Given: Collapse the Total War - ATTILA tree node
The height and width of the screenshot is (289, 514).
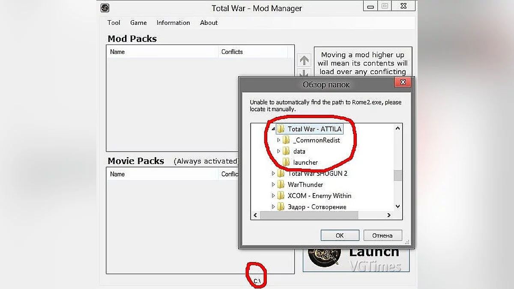Looking at the screenshot, I should (273, 129).
